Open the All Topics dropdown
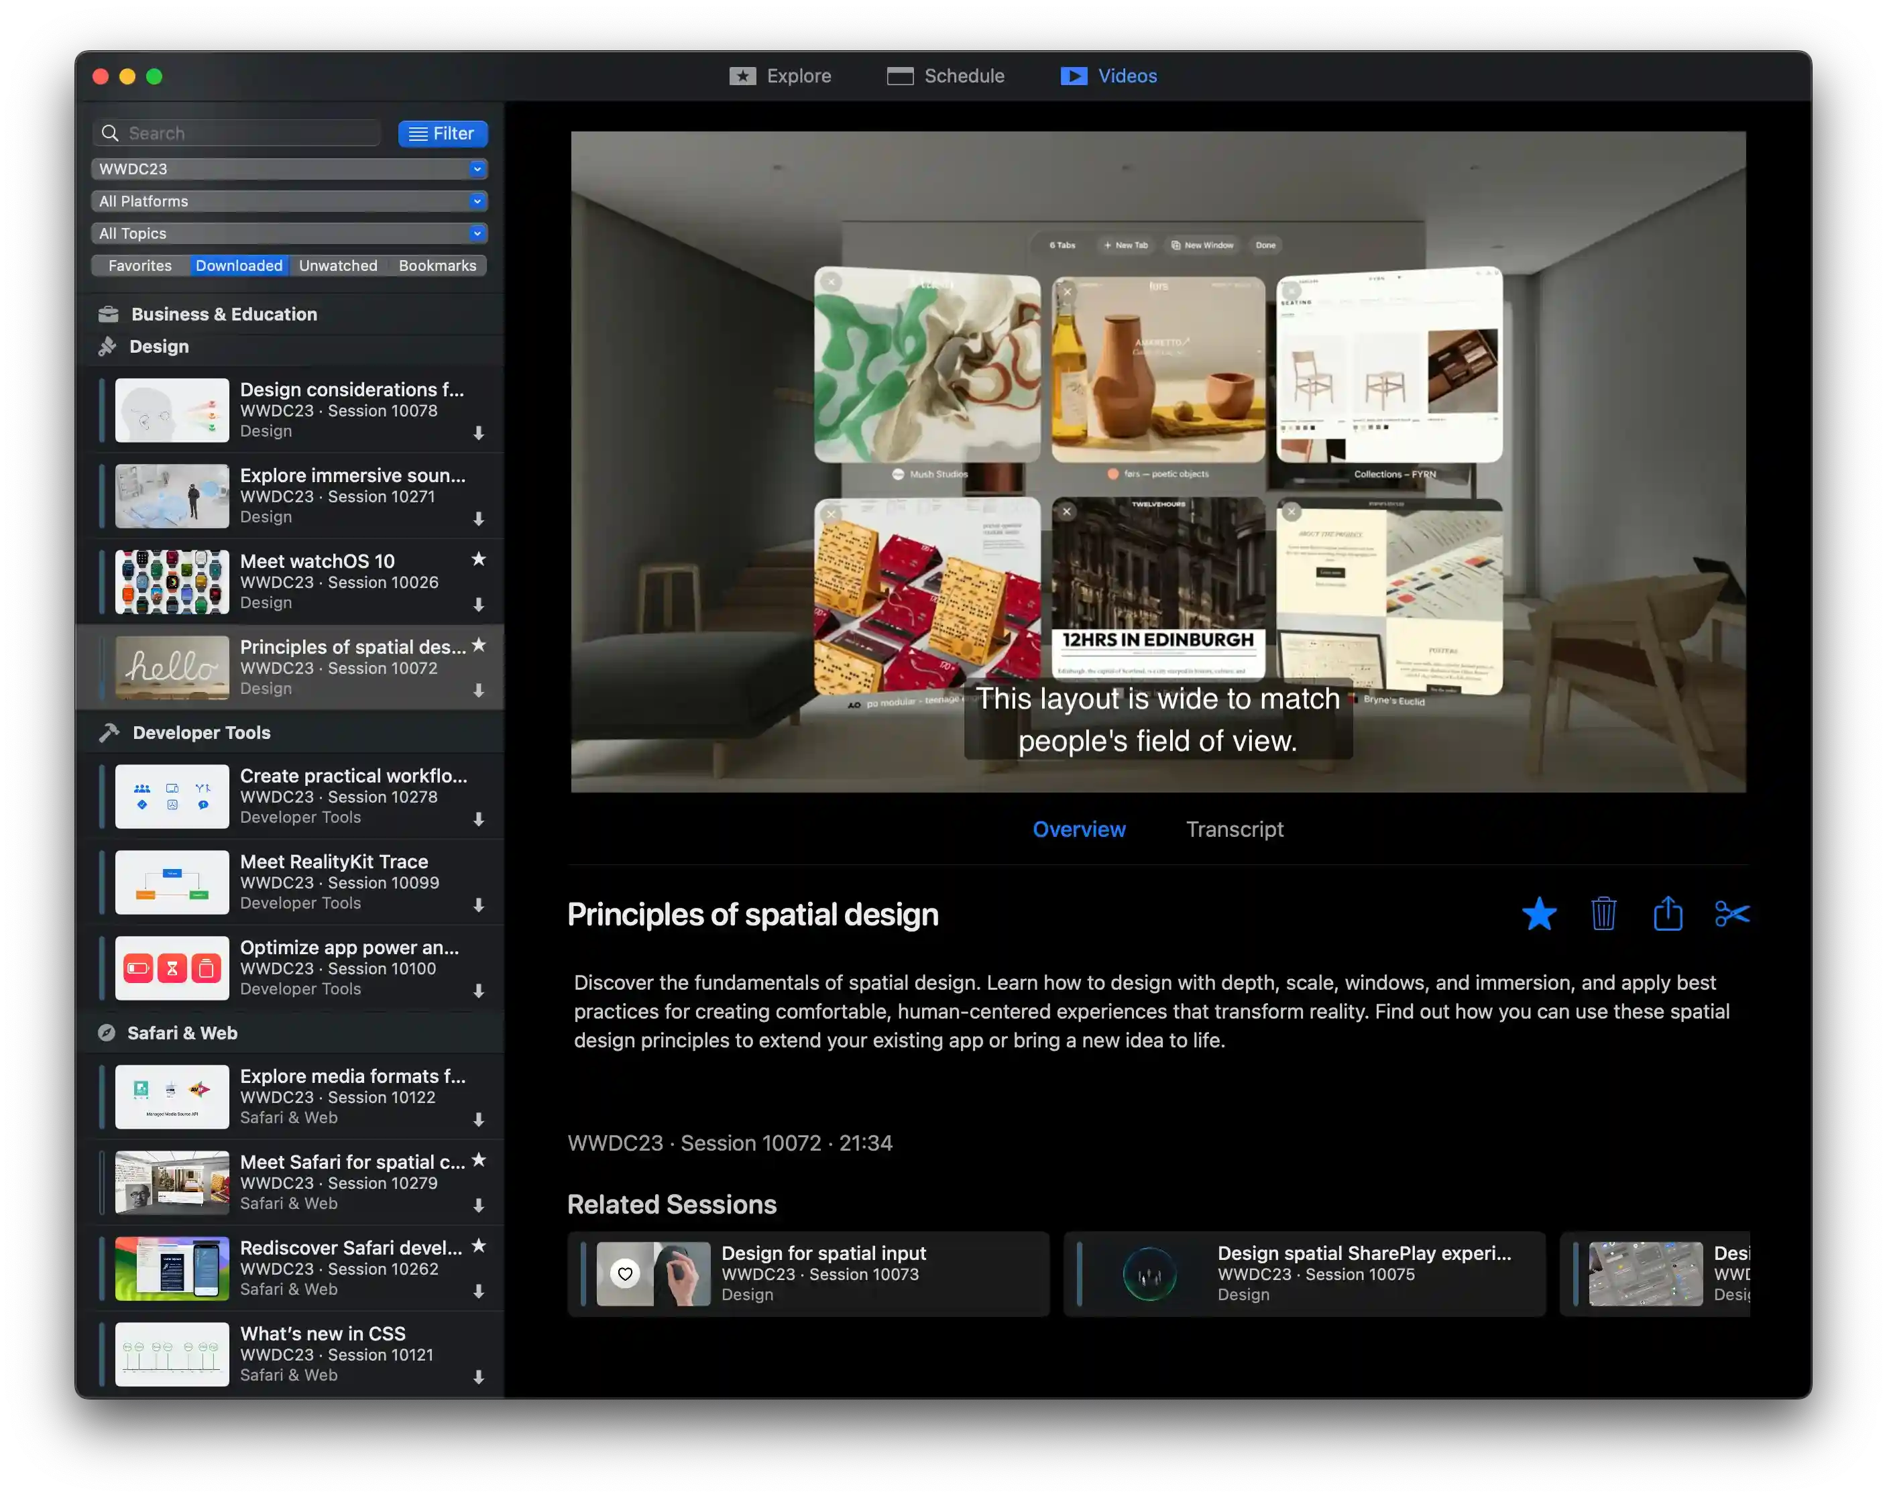Screen dimensions: 1887x1498 (x=289, y=233)
